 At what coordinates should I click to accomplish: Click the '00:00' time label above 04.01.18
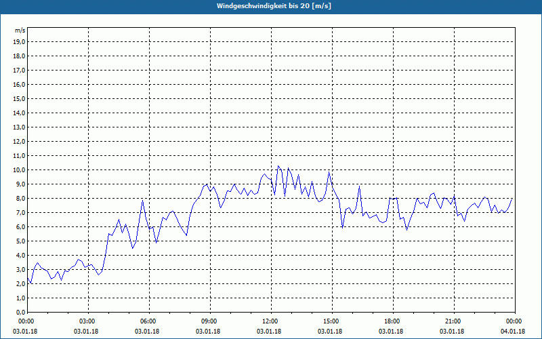[515, 321]
